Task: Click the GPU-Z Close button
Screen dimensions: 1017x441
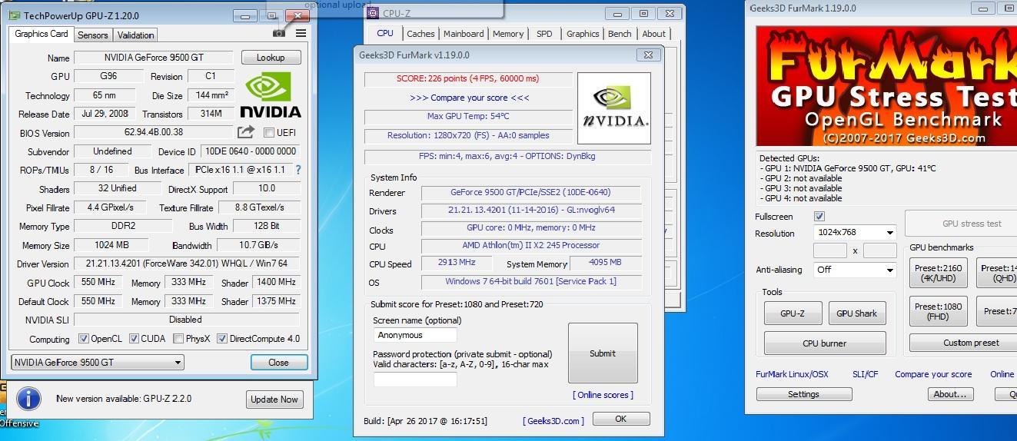Action: tap(279, 363)
